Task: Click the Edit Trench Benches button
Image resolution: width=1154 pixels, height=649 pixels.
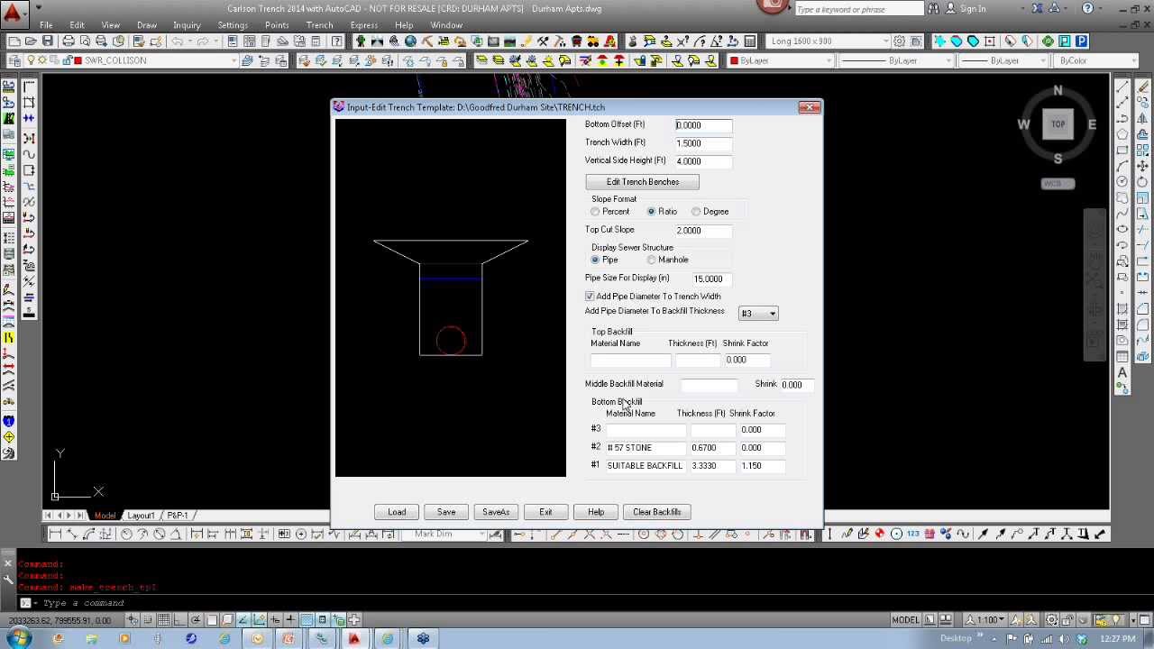Action: (642, 182)
